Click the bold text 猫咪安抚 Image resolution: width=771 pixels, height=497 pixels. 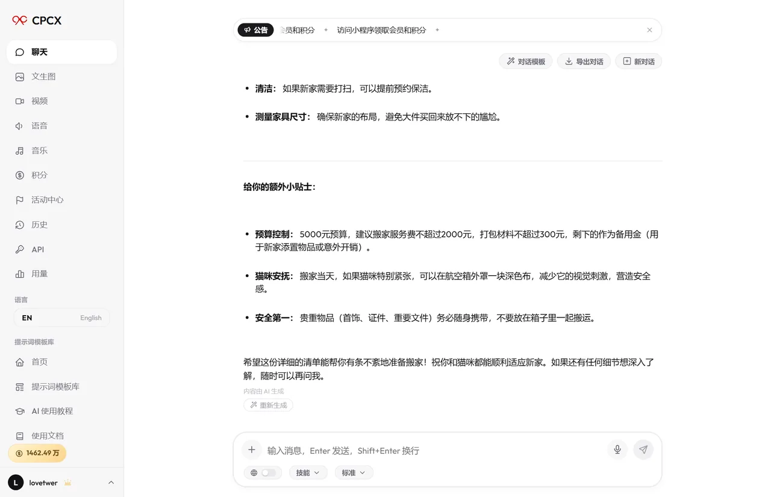pos(275,277)
